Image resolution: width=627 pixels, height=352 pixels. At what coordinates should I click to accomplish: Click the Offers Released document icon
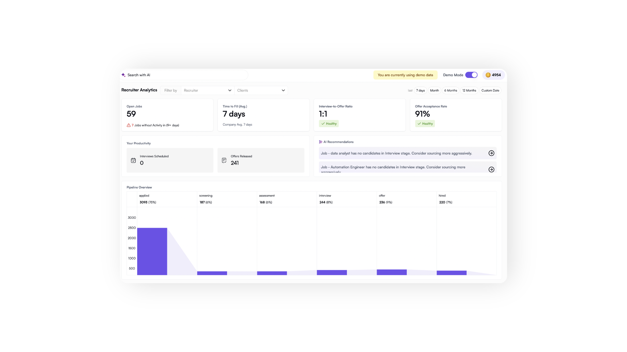pos(224,160)
